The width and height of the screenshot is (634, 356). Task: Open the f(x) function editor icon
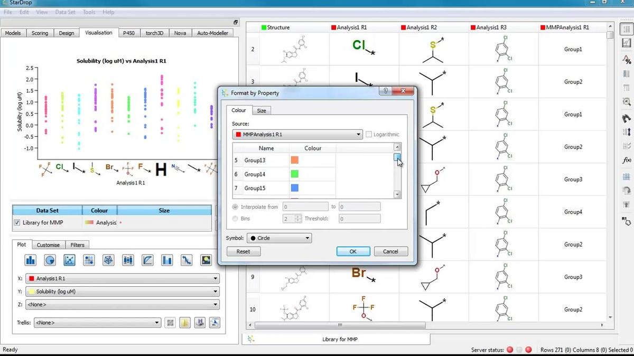click(627, 160)
